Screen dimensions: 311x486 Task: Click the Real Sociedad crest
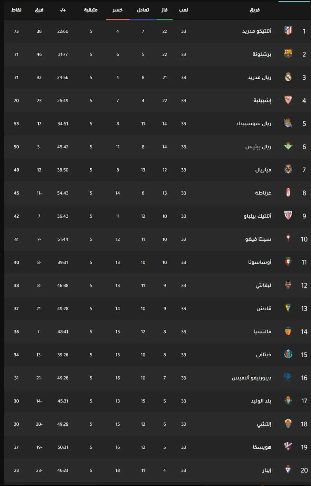point(288,123)
